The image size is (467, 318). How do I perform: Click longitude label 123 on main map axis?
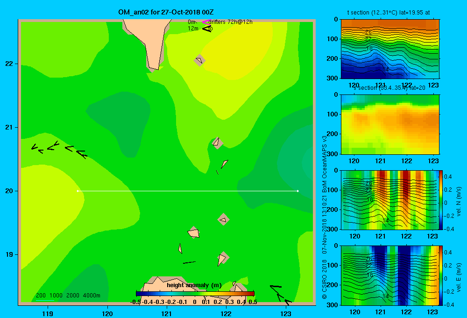tap(286, 313)
